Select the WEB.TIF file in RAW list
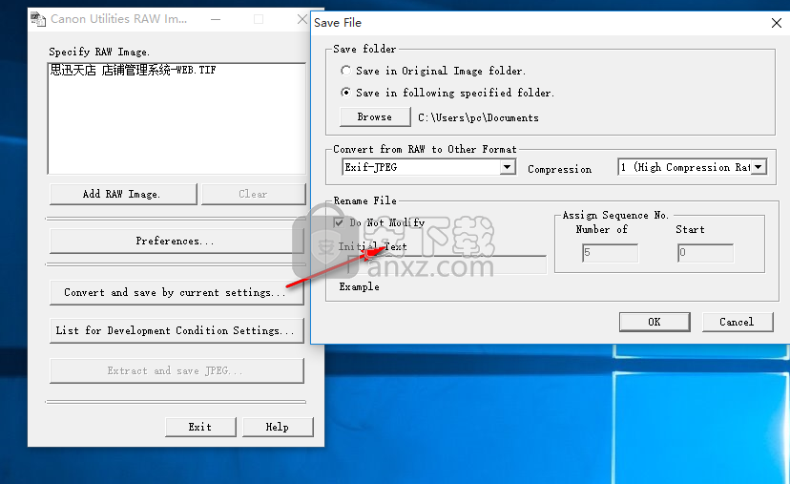Viewport: 790px width, 484px height. click(133, 70)
